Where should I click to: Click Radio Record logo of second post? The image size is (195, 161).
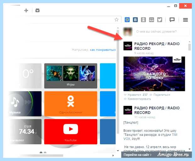pyautogui.click(x=128, y=110)
